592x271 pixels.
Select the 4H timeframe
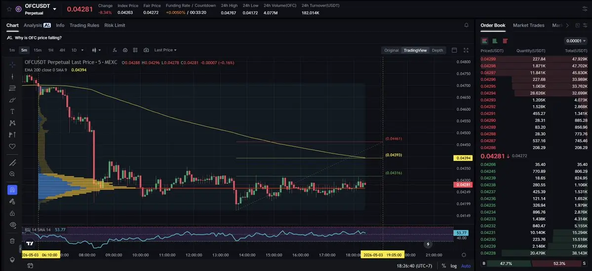[62, 50]
